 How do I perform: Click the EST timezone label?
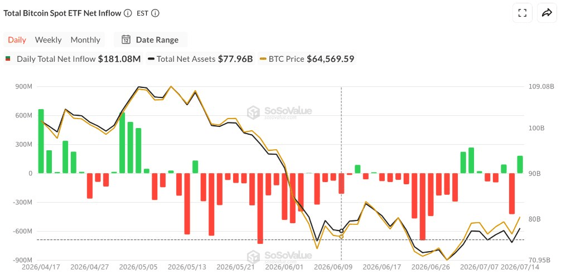point(142,13)
